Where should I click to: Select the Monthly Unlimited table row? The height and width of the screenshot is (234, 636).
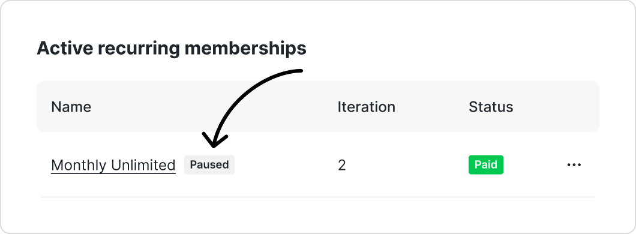[318, 165]
